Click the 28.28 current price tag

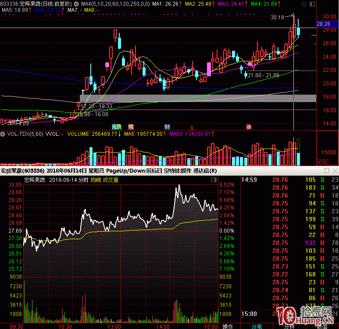[323, 24]
